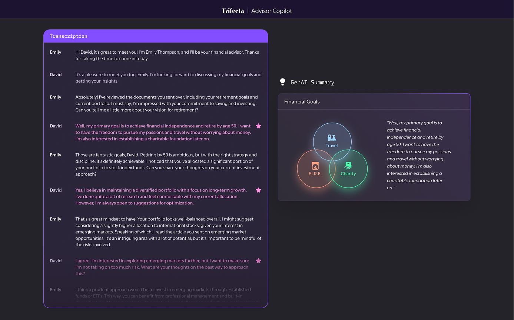This screenshot has width=514, height=320.
Task: Click speaker name David beside the 'It's a pleasure' message
Action: point(56,75)
